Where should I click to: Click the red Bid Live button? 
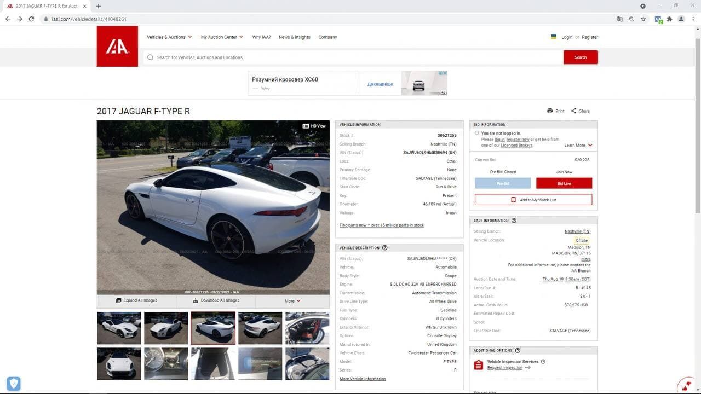pyautogui.click(x=564, y=183)
